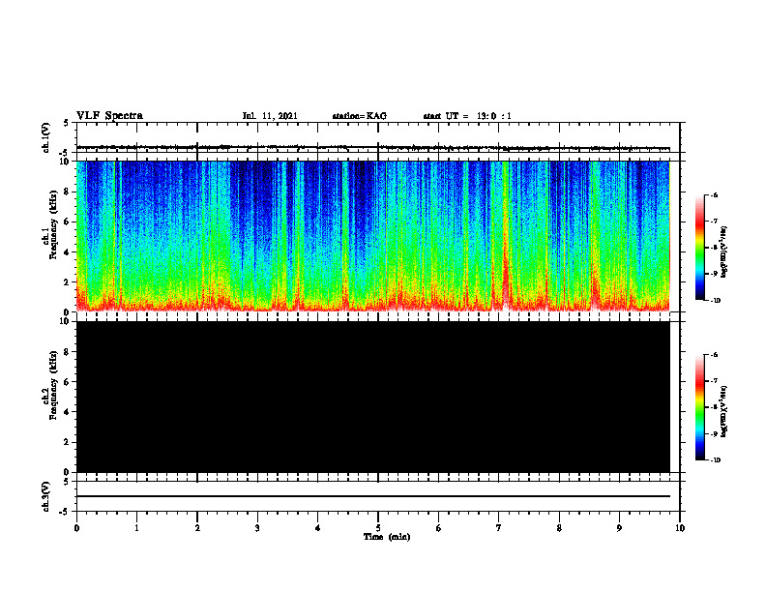Image resolution: width=766 pixels, height=592 pixels.
Task: Click the "station=KAG" header label
Action: coord(359,116)
